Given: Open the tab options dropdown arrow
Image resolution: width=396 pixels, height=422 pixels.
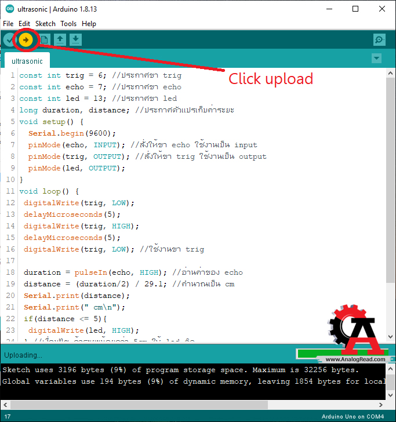Looking at the screenshot, I should pos(376,58).
